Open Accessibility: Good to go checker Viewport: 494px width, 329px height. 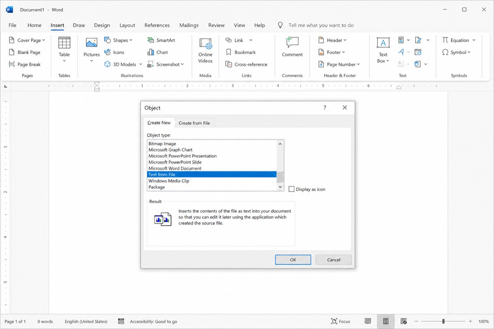[147, 321]
